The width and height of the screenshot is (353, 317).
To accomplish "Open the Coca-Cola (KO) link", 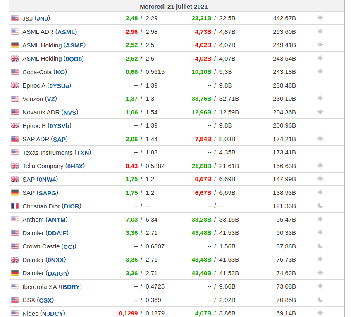I will [60, 72].
